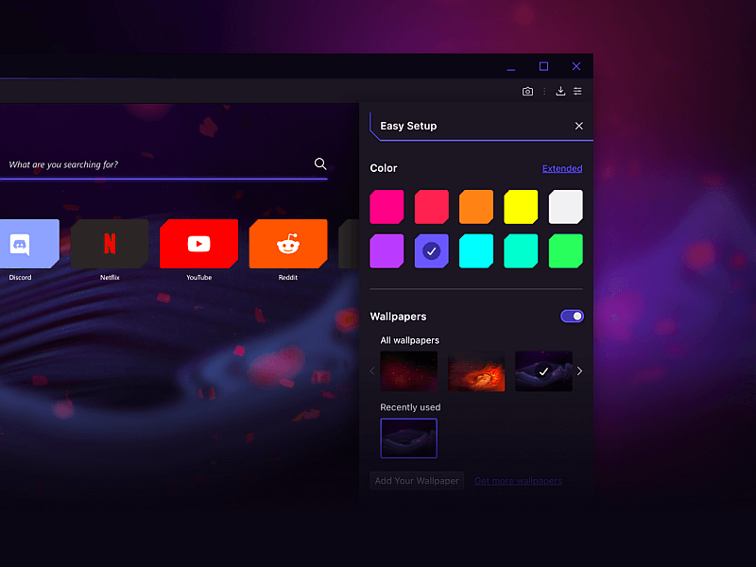Choose the cyan color swatch
This screenshot has height=567, width=756.
(x=476, y=251)
